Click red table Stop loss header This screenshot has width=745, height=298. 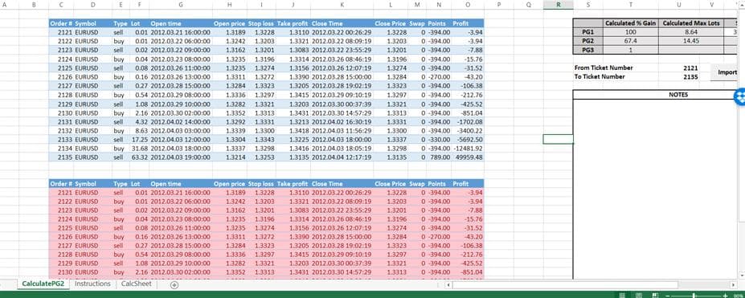[x=261, y=184]
